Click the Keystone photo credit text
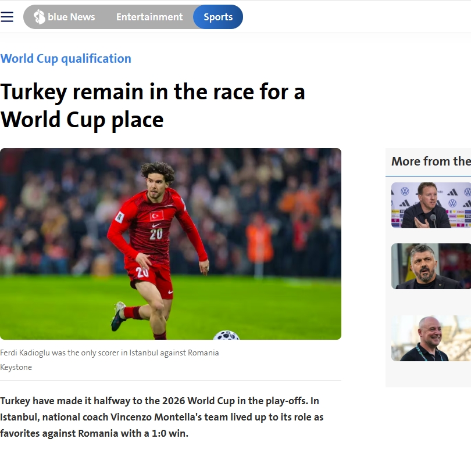This screenshot has height=453, width=471. [16, 368]
